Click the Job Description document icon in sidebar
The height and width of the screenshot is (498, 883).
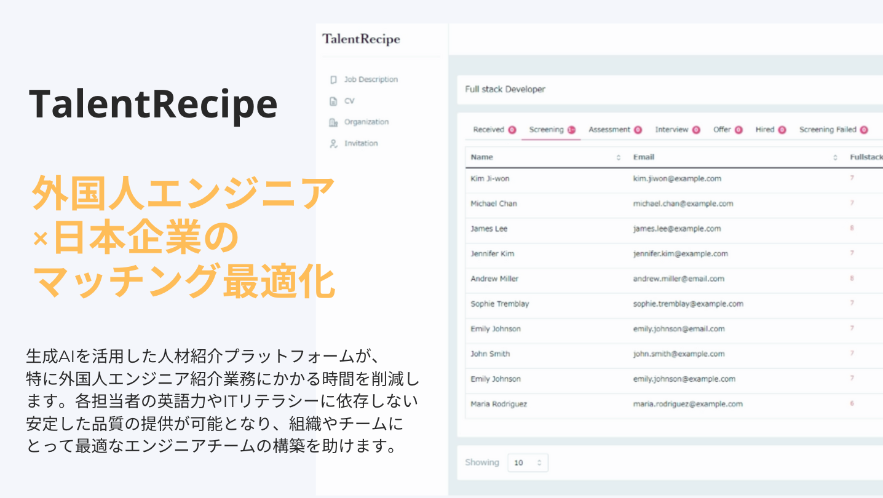pyautogui.click(x=333, y=80)
